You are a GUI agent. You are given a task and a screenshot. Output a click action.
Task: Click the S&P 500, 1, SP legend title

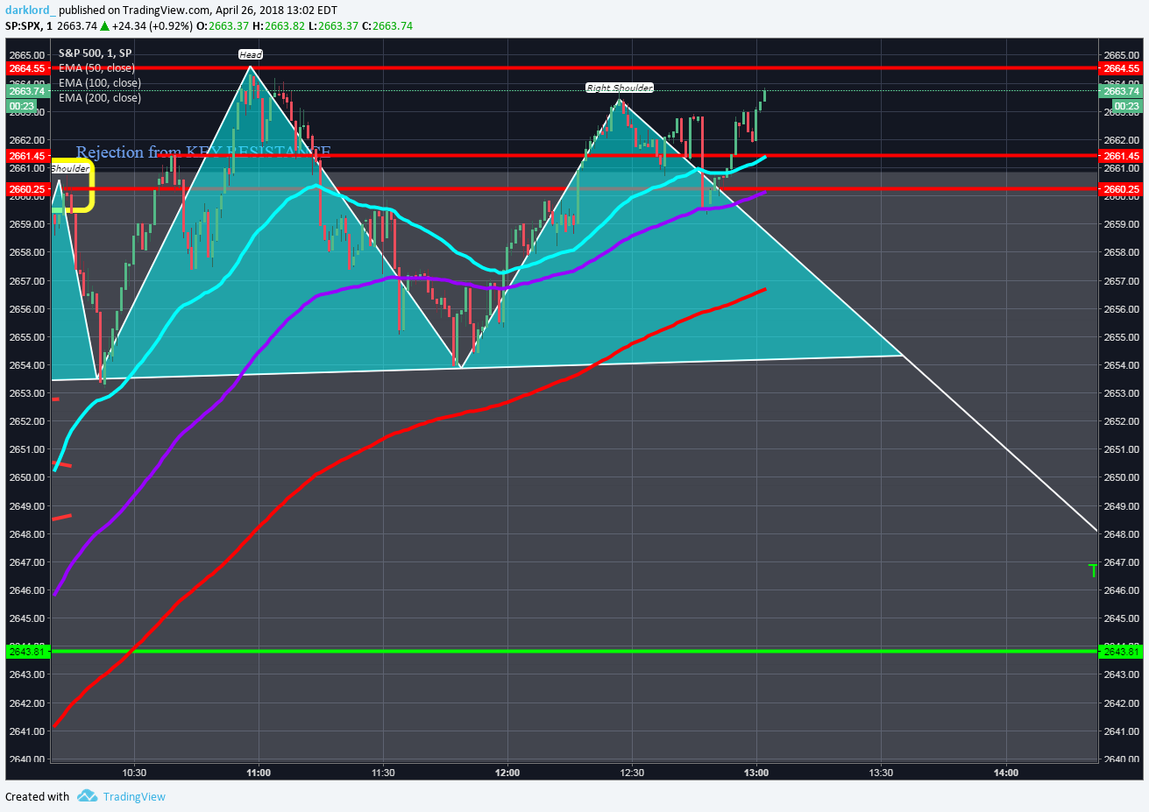click(x=96, y=53)
